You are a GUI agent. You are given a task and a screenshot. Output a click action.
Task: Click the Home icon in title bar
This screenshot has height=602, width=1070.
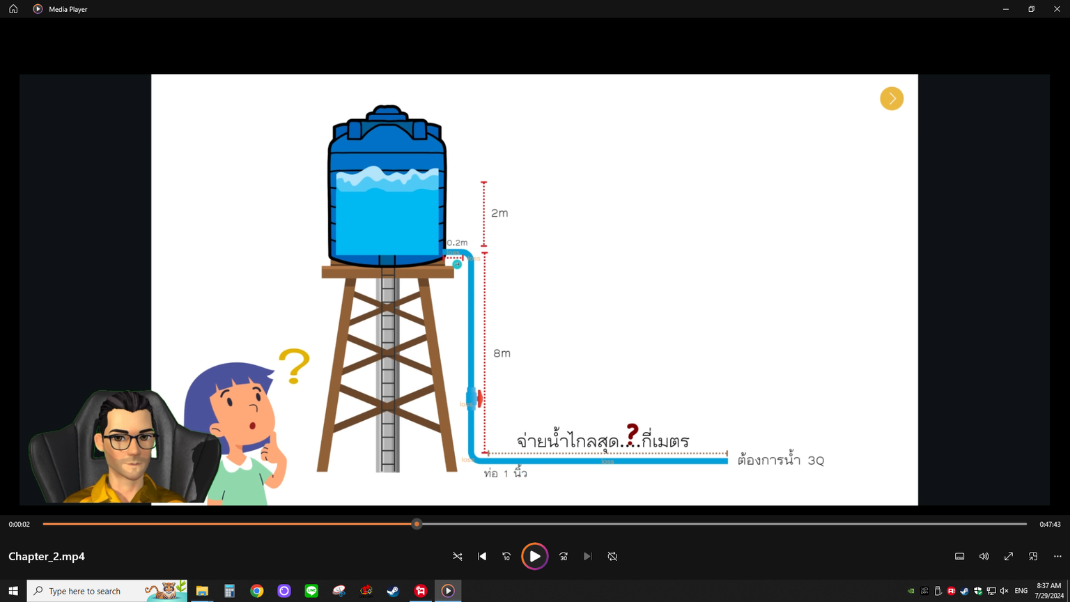coord(13,9)
